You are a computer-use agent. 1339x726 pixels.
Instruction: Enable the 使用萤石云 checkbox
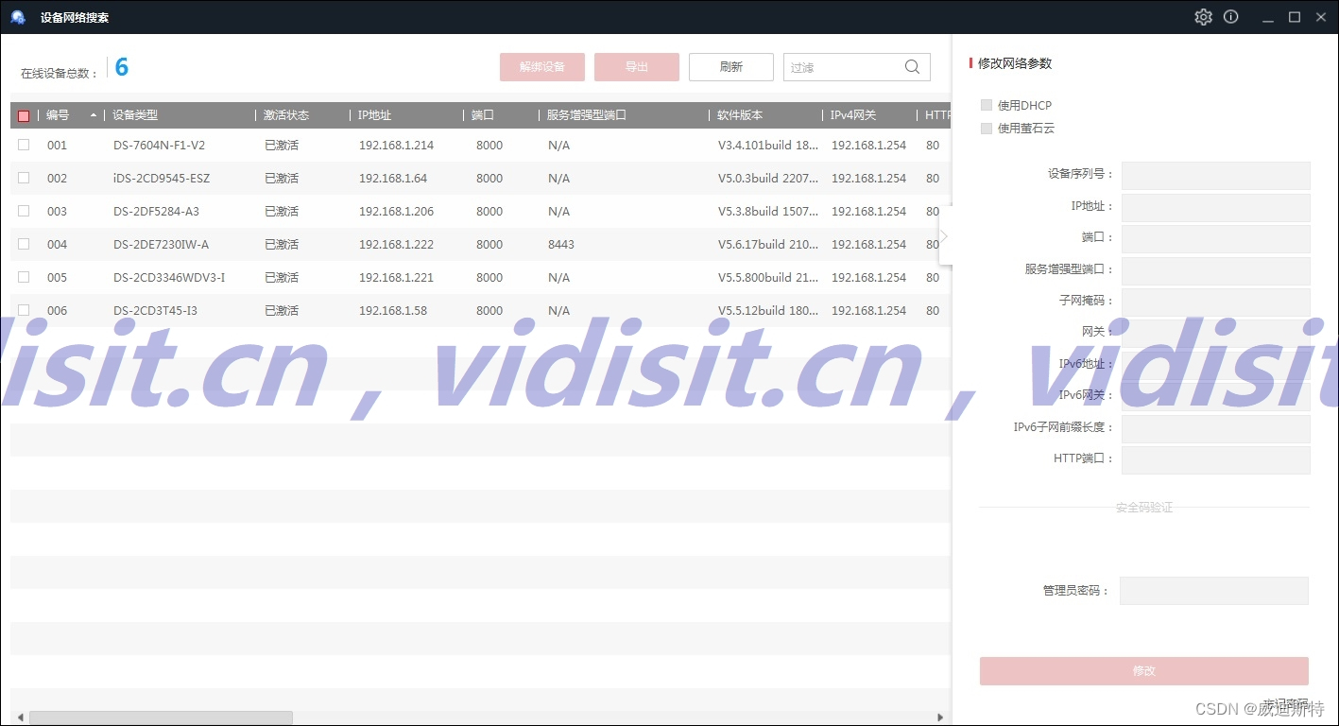coord(987,128)
